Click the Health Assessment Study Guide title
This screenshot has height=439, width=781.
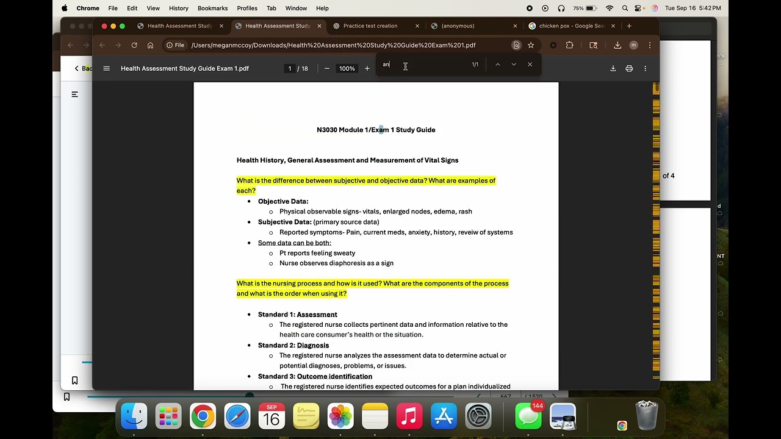tap(185, 68)
